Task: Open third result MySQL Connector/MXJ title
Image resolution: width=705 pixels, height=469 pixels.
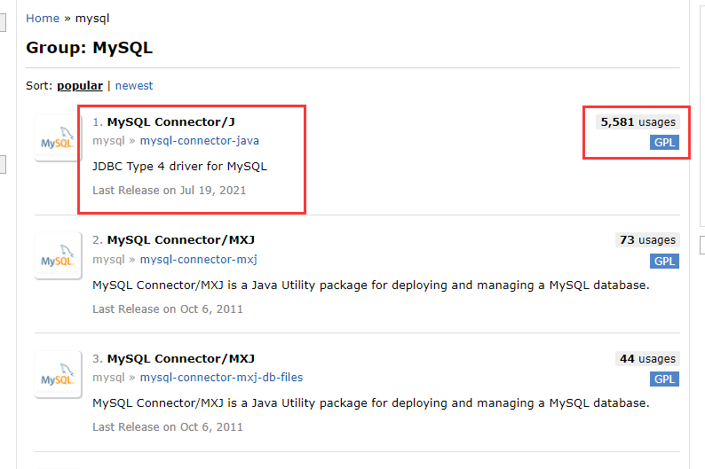Action: (180, 358)
